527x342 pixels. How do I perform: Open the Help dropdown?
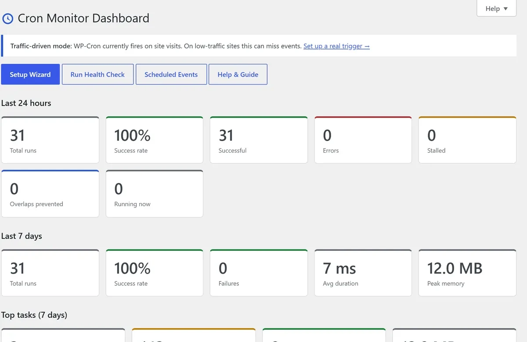coord(496,8)
